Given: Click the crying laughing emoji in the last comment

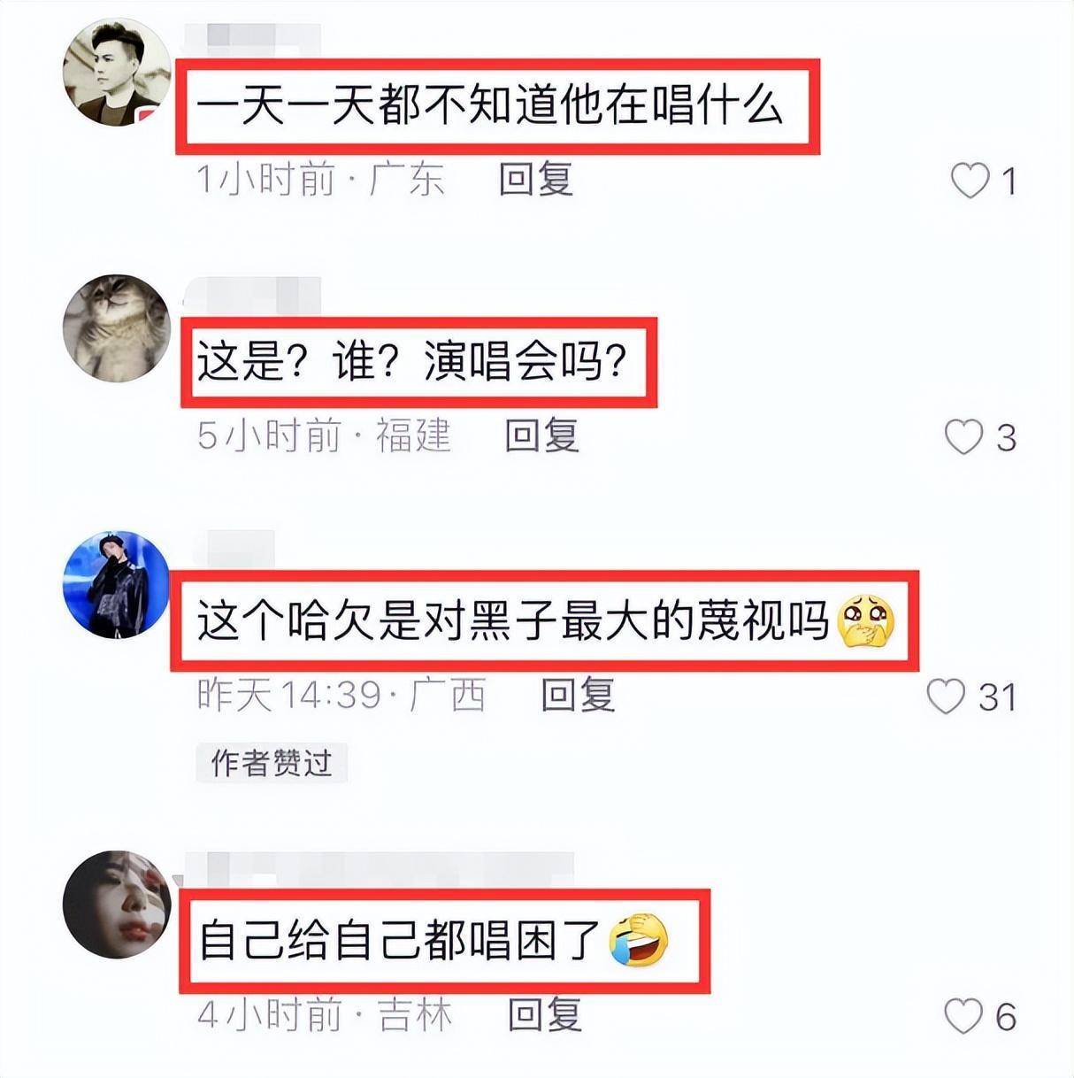Looking at the screenshot, I should [639, 940].
